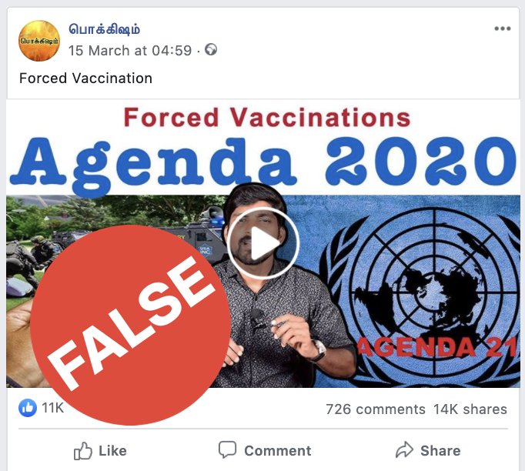Image resolution: width=525 pixels, height=471 pixels.
Task: Click the blue thumbs-up reaction icon
Action: click(x=28, y=408)
